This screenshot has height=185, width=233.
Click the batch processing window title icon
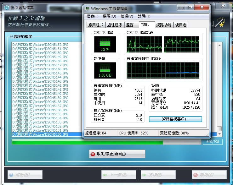pos(7,8)
